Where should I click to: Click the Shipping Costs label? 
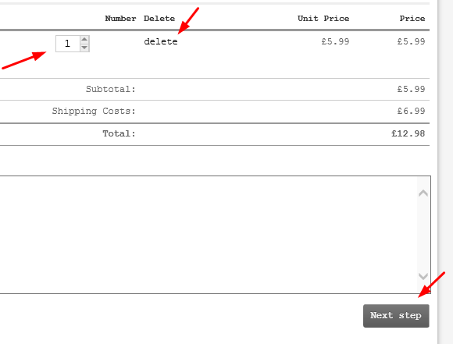click(x=94, y=111)
